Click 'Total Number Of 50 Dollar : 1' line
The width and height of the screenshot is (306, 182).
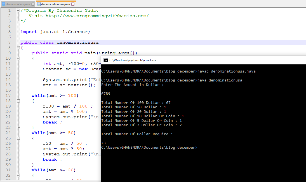coord(134,107)
